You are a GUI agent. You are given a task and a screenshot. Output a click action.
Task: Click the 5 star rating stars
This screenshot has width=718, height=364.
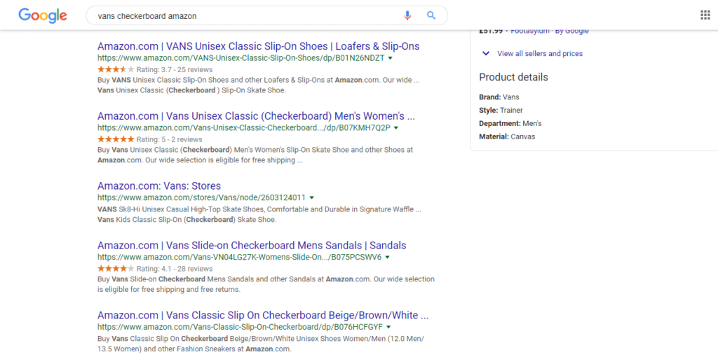pos(116,139)
